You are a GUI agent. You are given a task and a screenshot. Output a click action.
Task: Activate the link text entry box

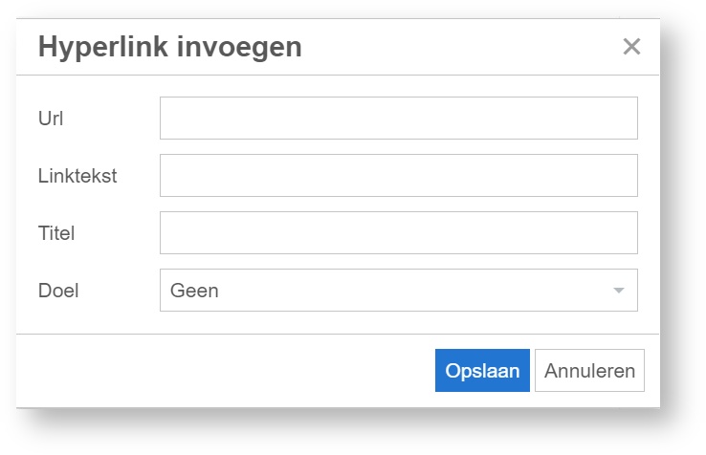[x=398, y=175]
